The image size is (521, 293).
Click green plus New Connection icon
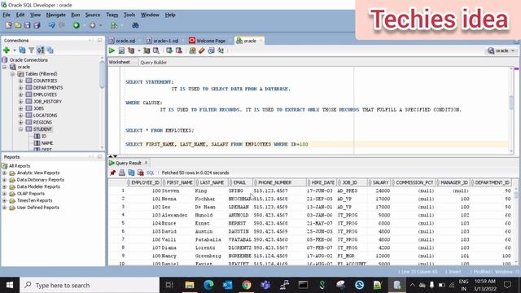click(7, 50)
